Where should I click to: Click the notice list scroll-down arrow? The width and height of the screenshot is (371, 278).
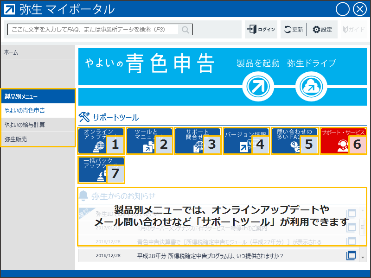pos(363,258)
